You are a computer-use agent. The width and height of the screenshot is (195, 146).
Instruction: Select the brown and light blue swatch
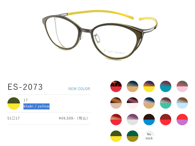182,103
